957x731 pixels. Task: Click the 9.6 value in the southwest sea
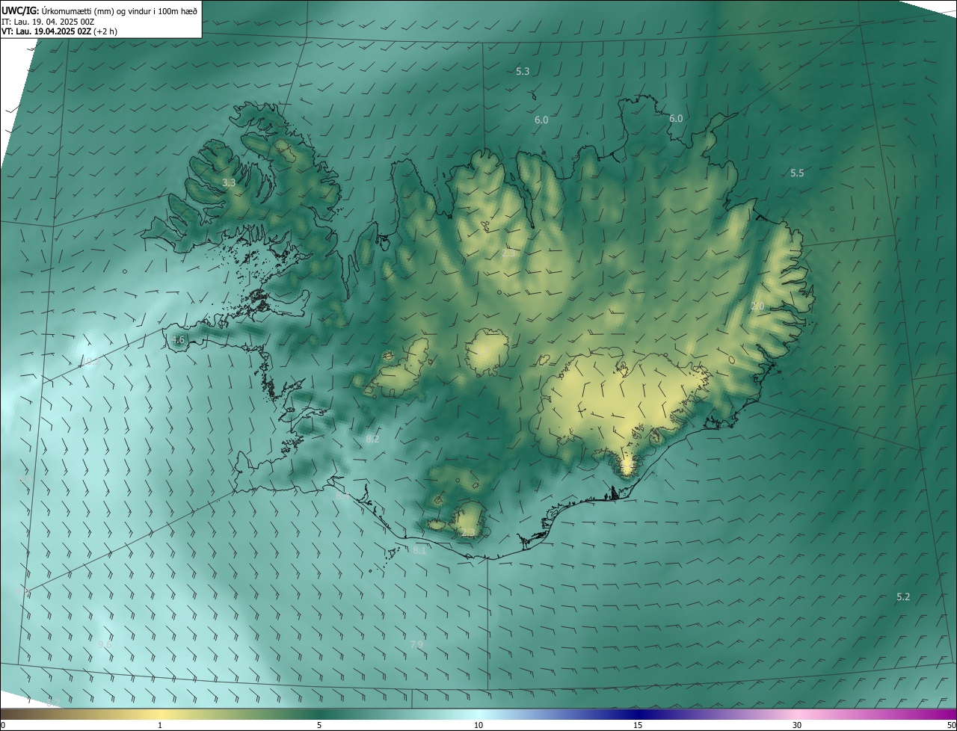coord(105,645)
